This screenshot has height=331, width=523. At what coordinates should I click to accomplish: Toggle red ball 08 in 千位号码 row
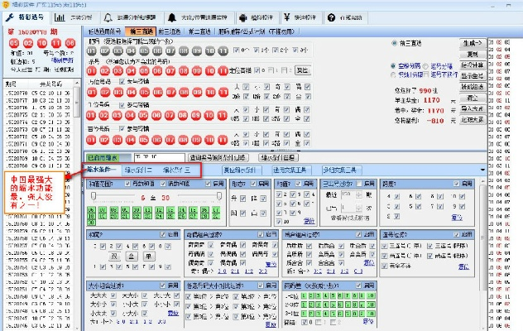pyautogui.click(x=182, y=116)
